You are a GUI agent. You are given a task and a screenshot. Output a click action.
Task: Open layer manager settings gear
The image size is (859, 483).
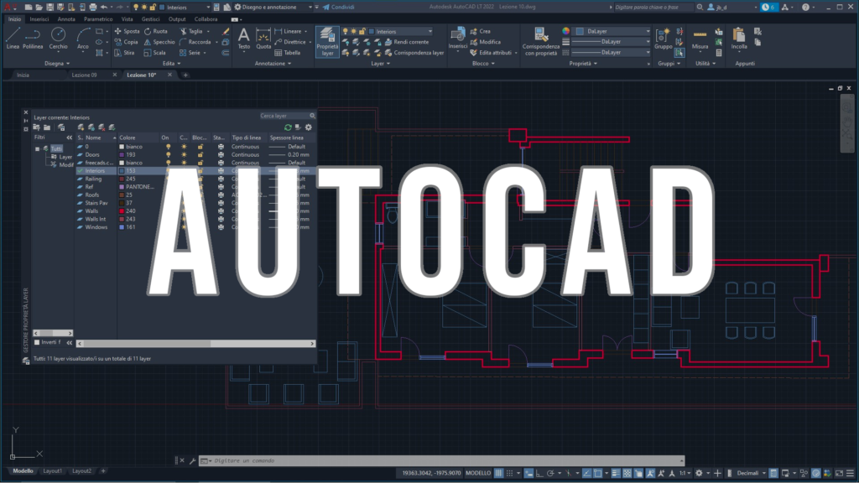(x=309, y=127)
